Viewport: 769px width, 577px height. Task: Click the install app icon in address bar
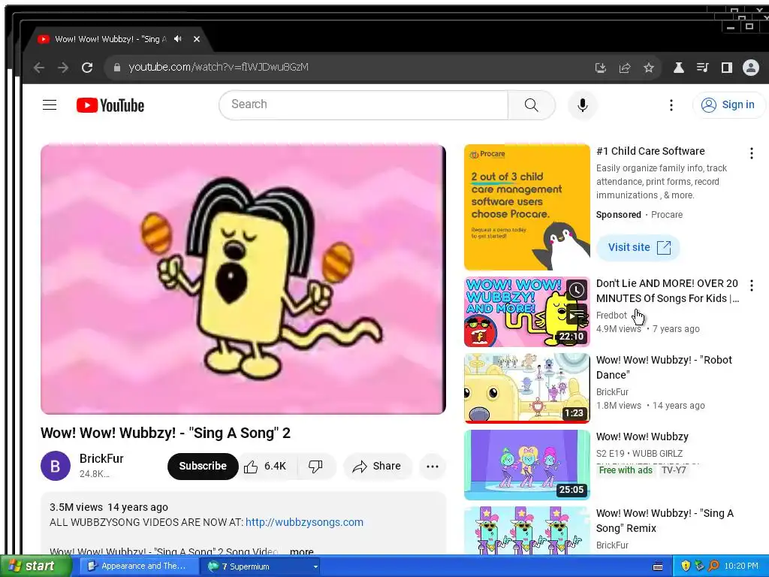600,68
